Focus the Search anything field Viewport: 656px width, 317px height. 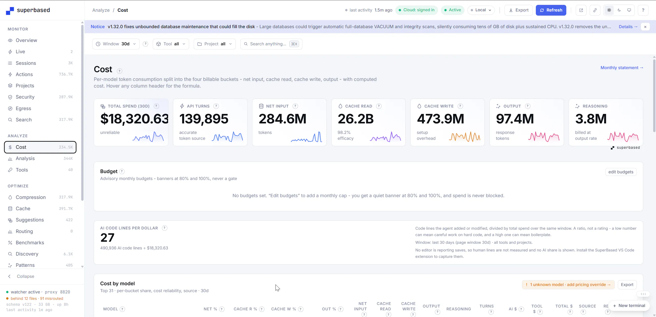point(271,44)
